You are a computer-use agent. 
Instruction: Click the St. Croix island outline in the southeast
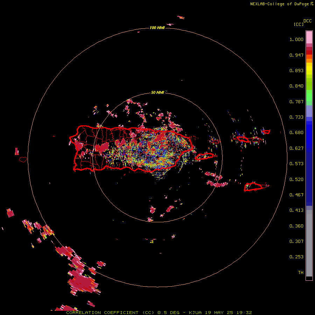253,187
